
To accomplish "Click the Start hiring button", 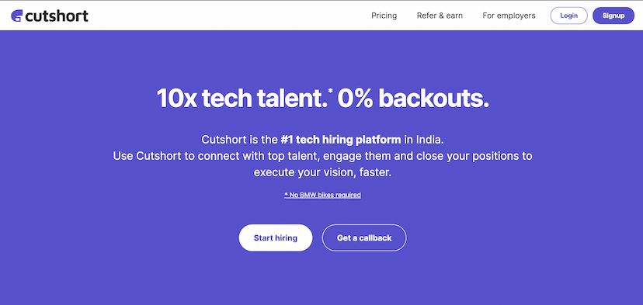I will pos(276,237).
